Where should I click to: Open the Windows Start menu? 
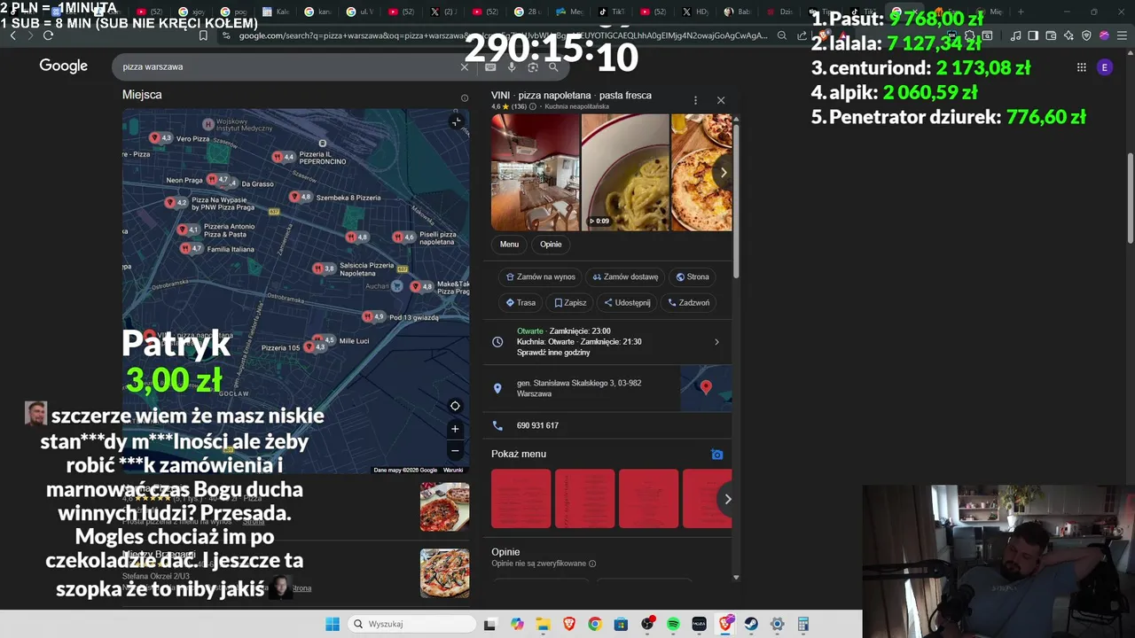332,624
